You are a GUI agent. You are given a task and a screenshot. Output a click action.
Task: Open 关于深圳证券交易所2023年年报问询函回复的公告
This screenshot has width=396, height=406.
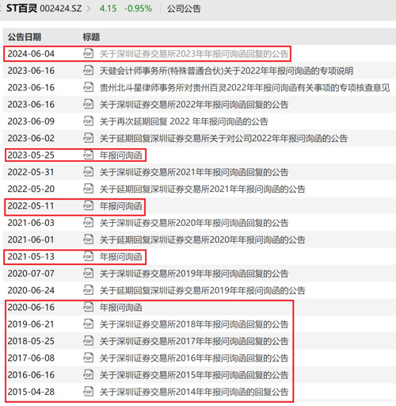[x=194, y=54]
